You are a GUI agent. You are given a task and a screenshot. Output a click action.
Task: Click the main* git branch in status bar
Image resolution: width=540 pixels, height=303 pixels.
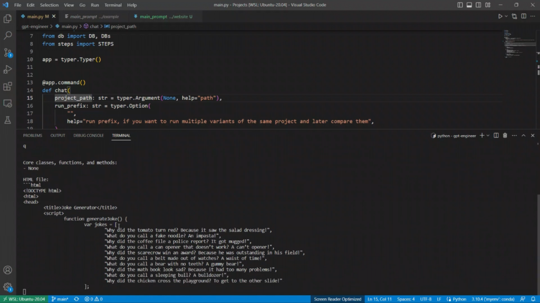click(60, 299)
